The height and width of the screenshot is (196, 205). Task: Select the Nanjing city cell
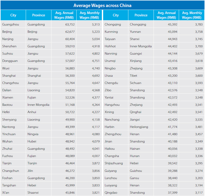pyautogui.click(x=8, y=39)
